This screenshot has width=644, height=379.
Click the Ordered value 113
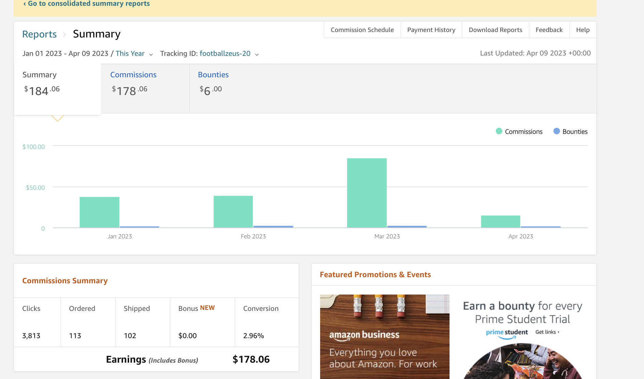[x=75, y=336]
